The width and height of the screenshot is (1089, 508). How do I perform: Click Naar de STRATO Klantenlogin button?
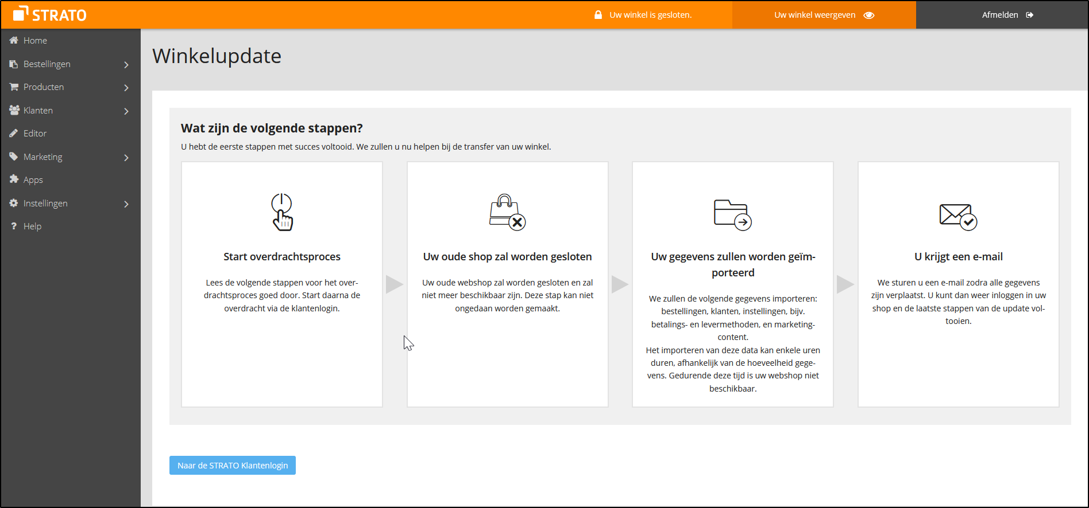click(x=233, y=465)
